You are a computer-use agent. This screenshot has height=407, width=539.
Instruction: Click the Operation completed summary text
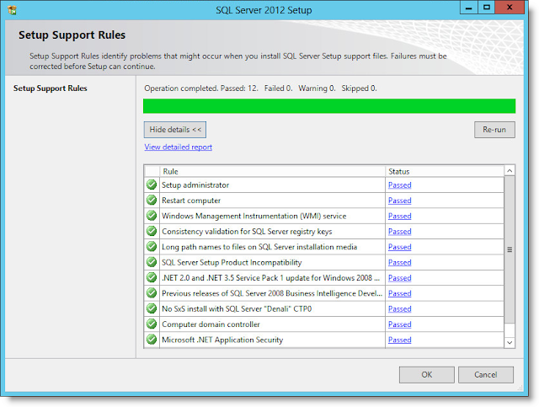(260, 88)
